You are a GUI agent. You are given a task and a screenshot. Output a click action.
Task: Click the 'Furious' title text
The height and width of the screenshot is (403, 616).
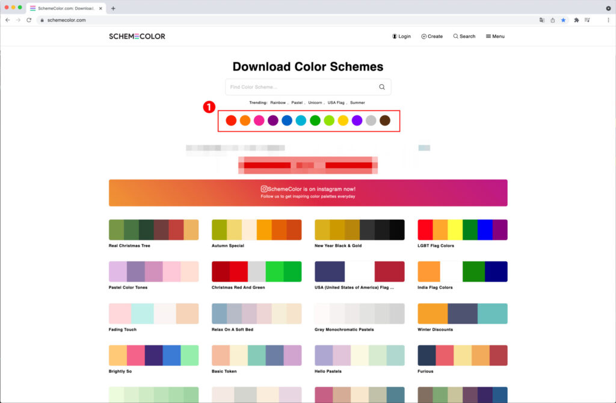[x=425, y=371]
